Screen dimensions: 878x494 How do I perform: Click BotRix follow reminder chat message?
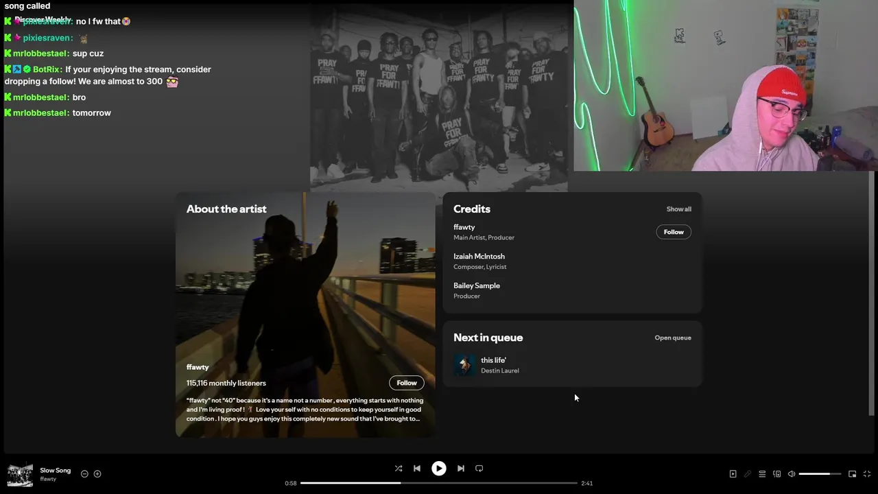pos(108,75)
